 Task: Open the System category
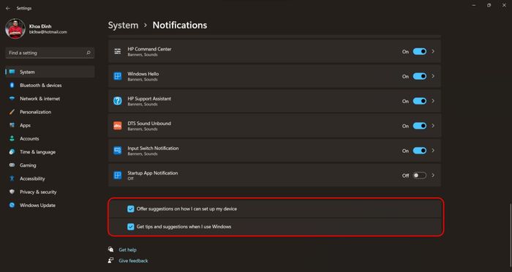pyautogui.click(x=50, y=72)
